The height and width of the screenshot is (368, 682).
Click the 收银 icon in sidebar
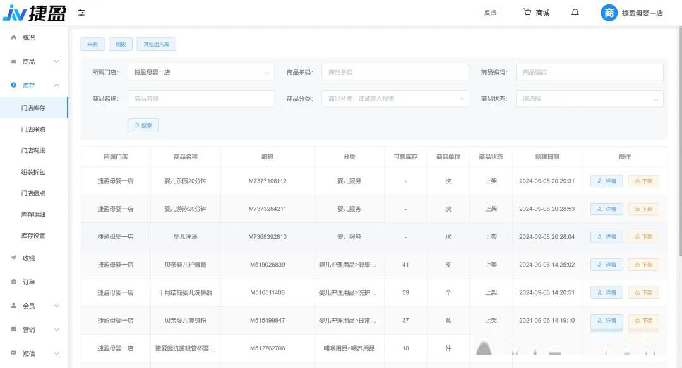click(x=14, y=258)
